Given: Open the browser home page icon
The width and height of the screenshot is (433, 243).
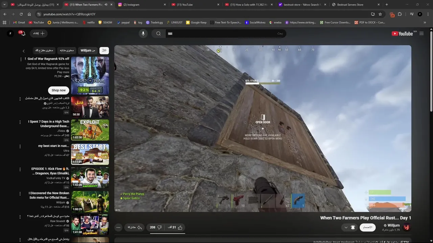Looking at the screenshot, I should coord(29,14).
